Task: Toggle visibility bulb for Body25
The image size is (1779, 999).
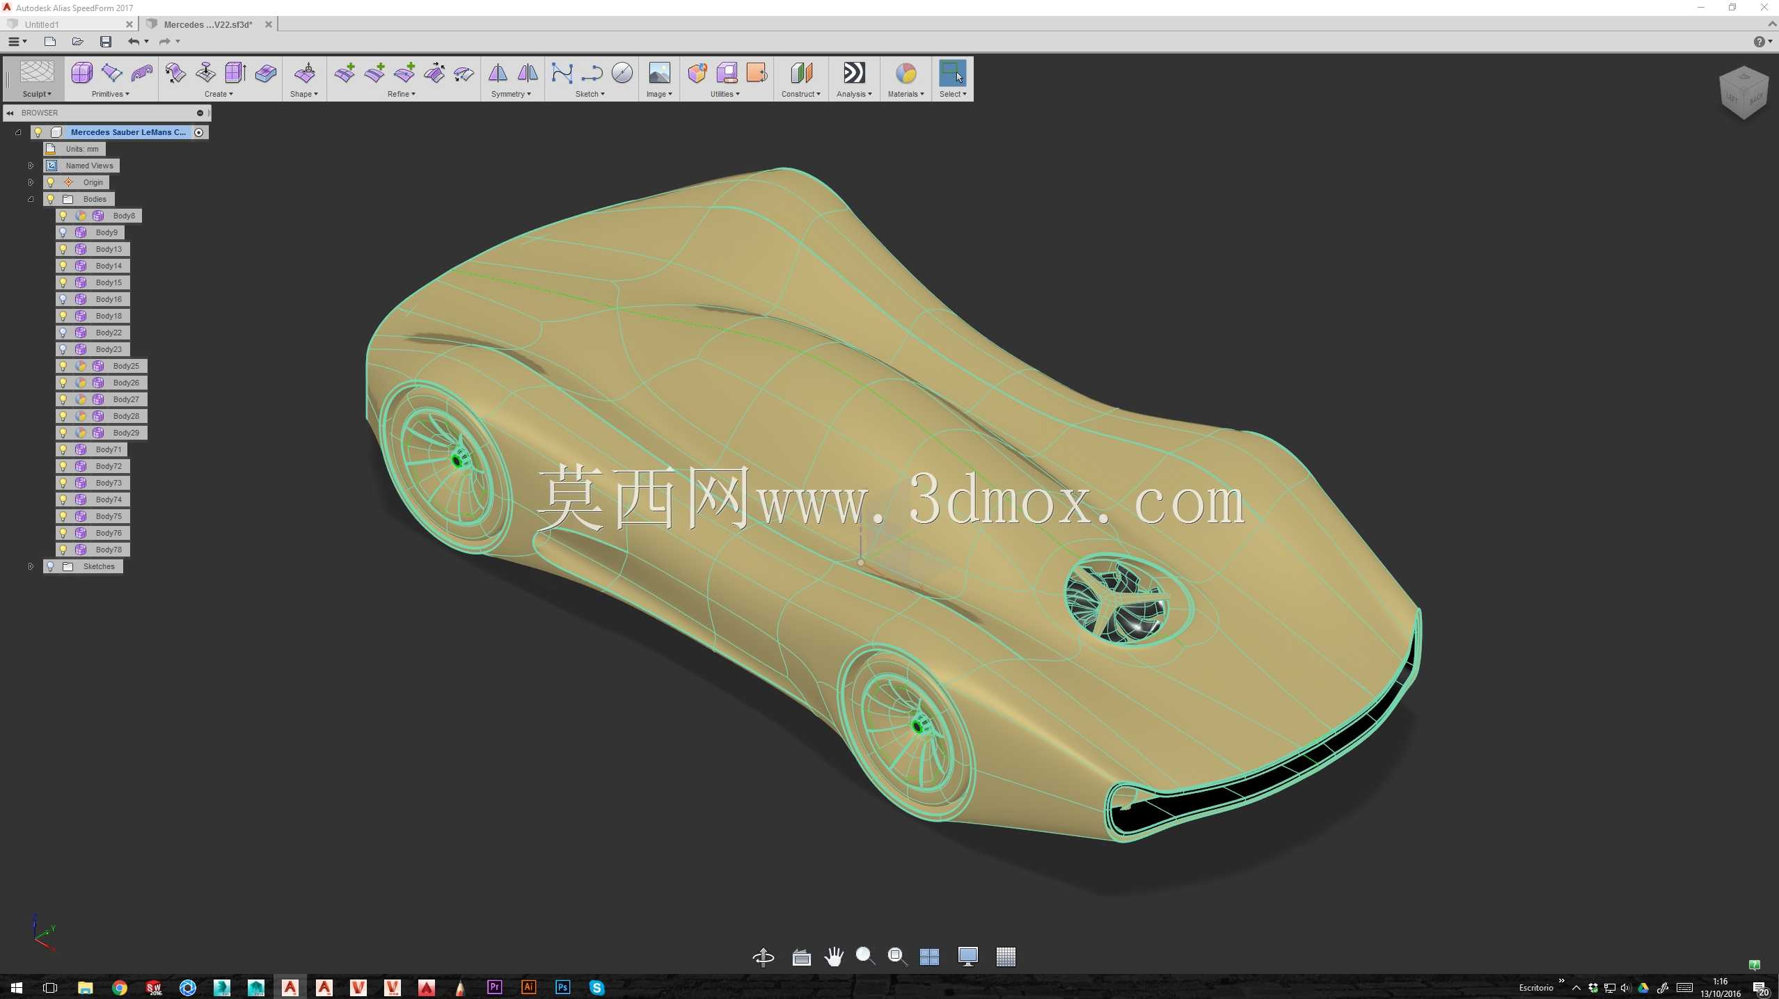Action: point(63,366)
